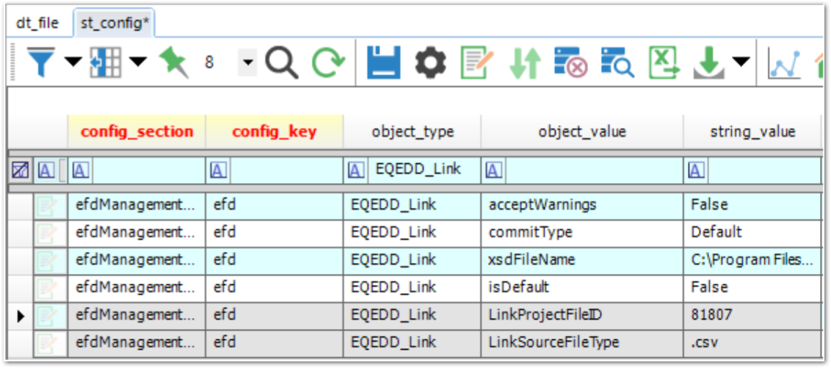
Task: Click the clear-filter icon in filter row
Action: (x=20, y=170)
